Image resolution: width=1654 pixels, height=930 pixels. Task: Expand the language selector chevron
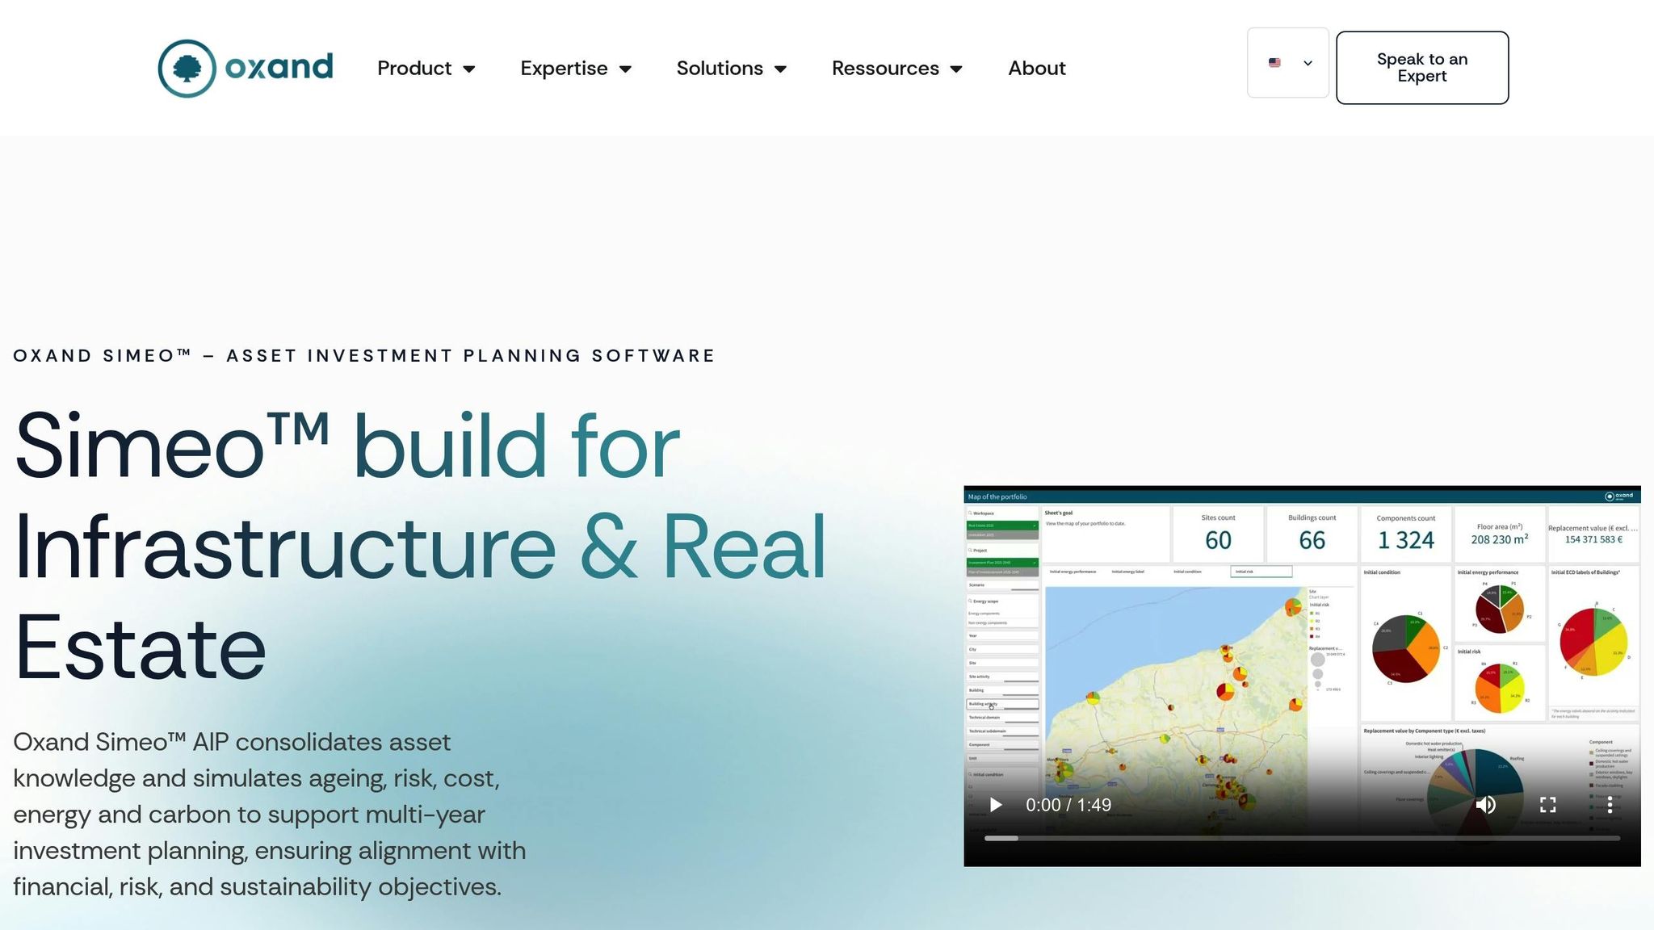click(1308, 63)
